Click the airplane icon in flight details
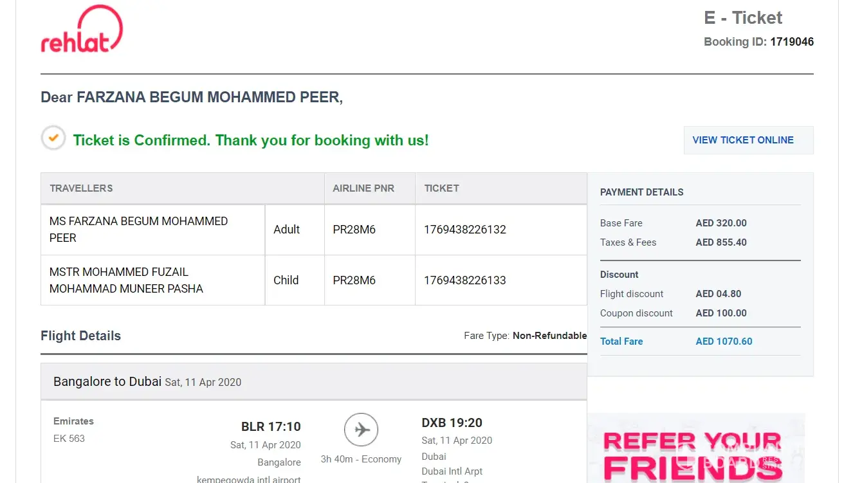 point(361,430)
